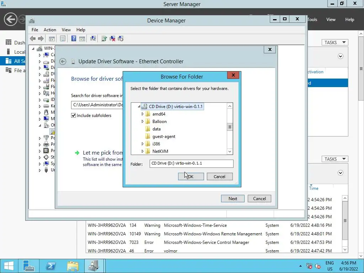Image resolution: width=364 pixels, height=273 pixels.
Task: Click the speaker volume tray icon
Action: pos(318,266)
